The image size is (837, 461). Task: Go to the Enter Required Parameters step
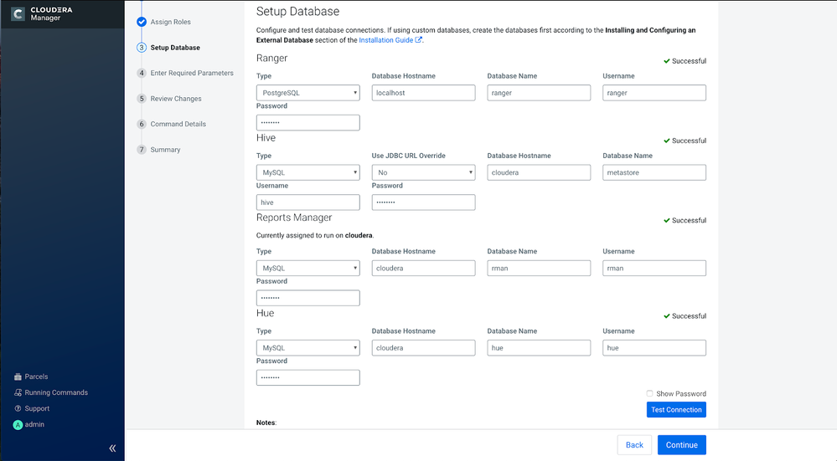point(192,73)
